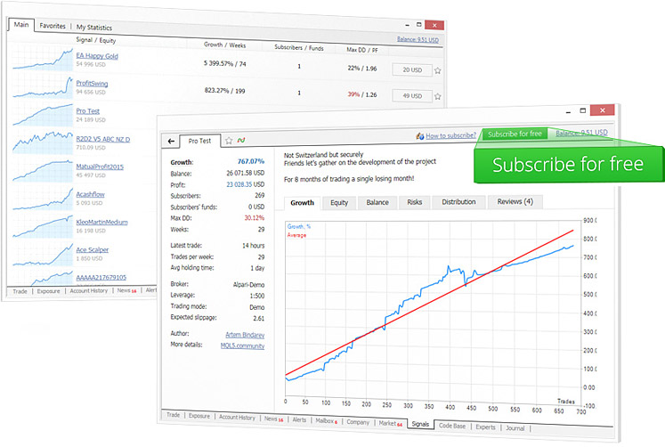Click 49 USD subscribe button for ProfitSwing
The height and width of the screenshot is (447, 665).
(412, 96)
